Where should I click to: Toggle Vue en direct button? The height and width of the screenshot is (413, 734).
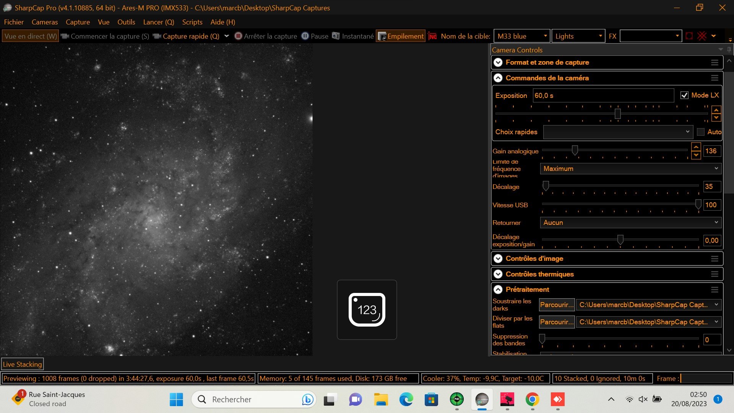tap(31, 36)
